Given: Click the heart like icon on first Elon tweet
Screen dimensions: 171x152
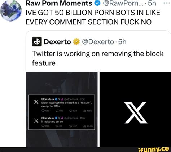Looking at the screenshot, I should pos(71,111).
